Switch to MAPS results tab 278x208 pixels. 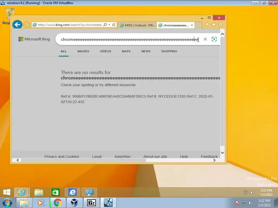[x=126, y=51]
